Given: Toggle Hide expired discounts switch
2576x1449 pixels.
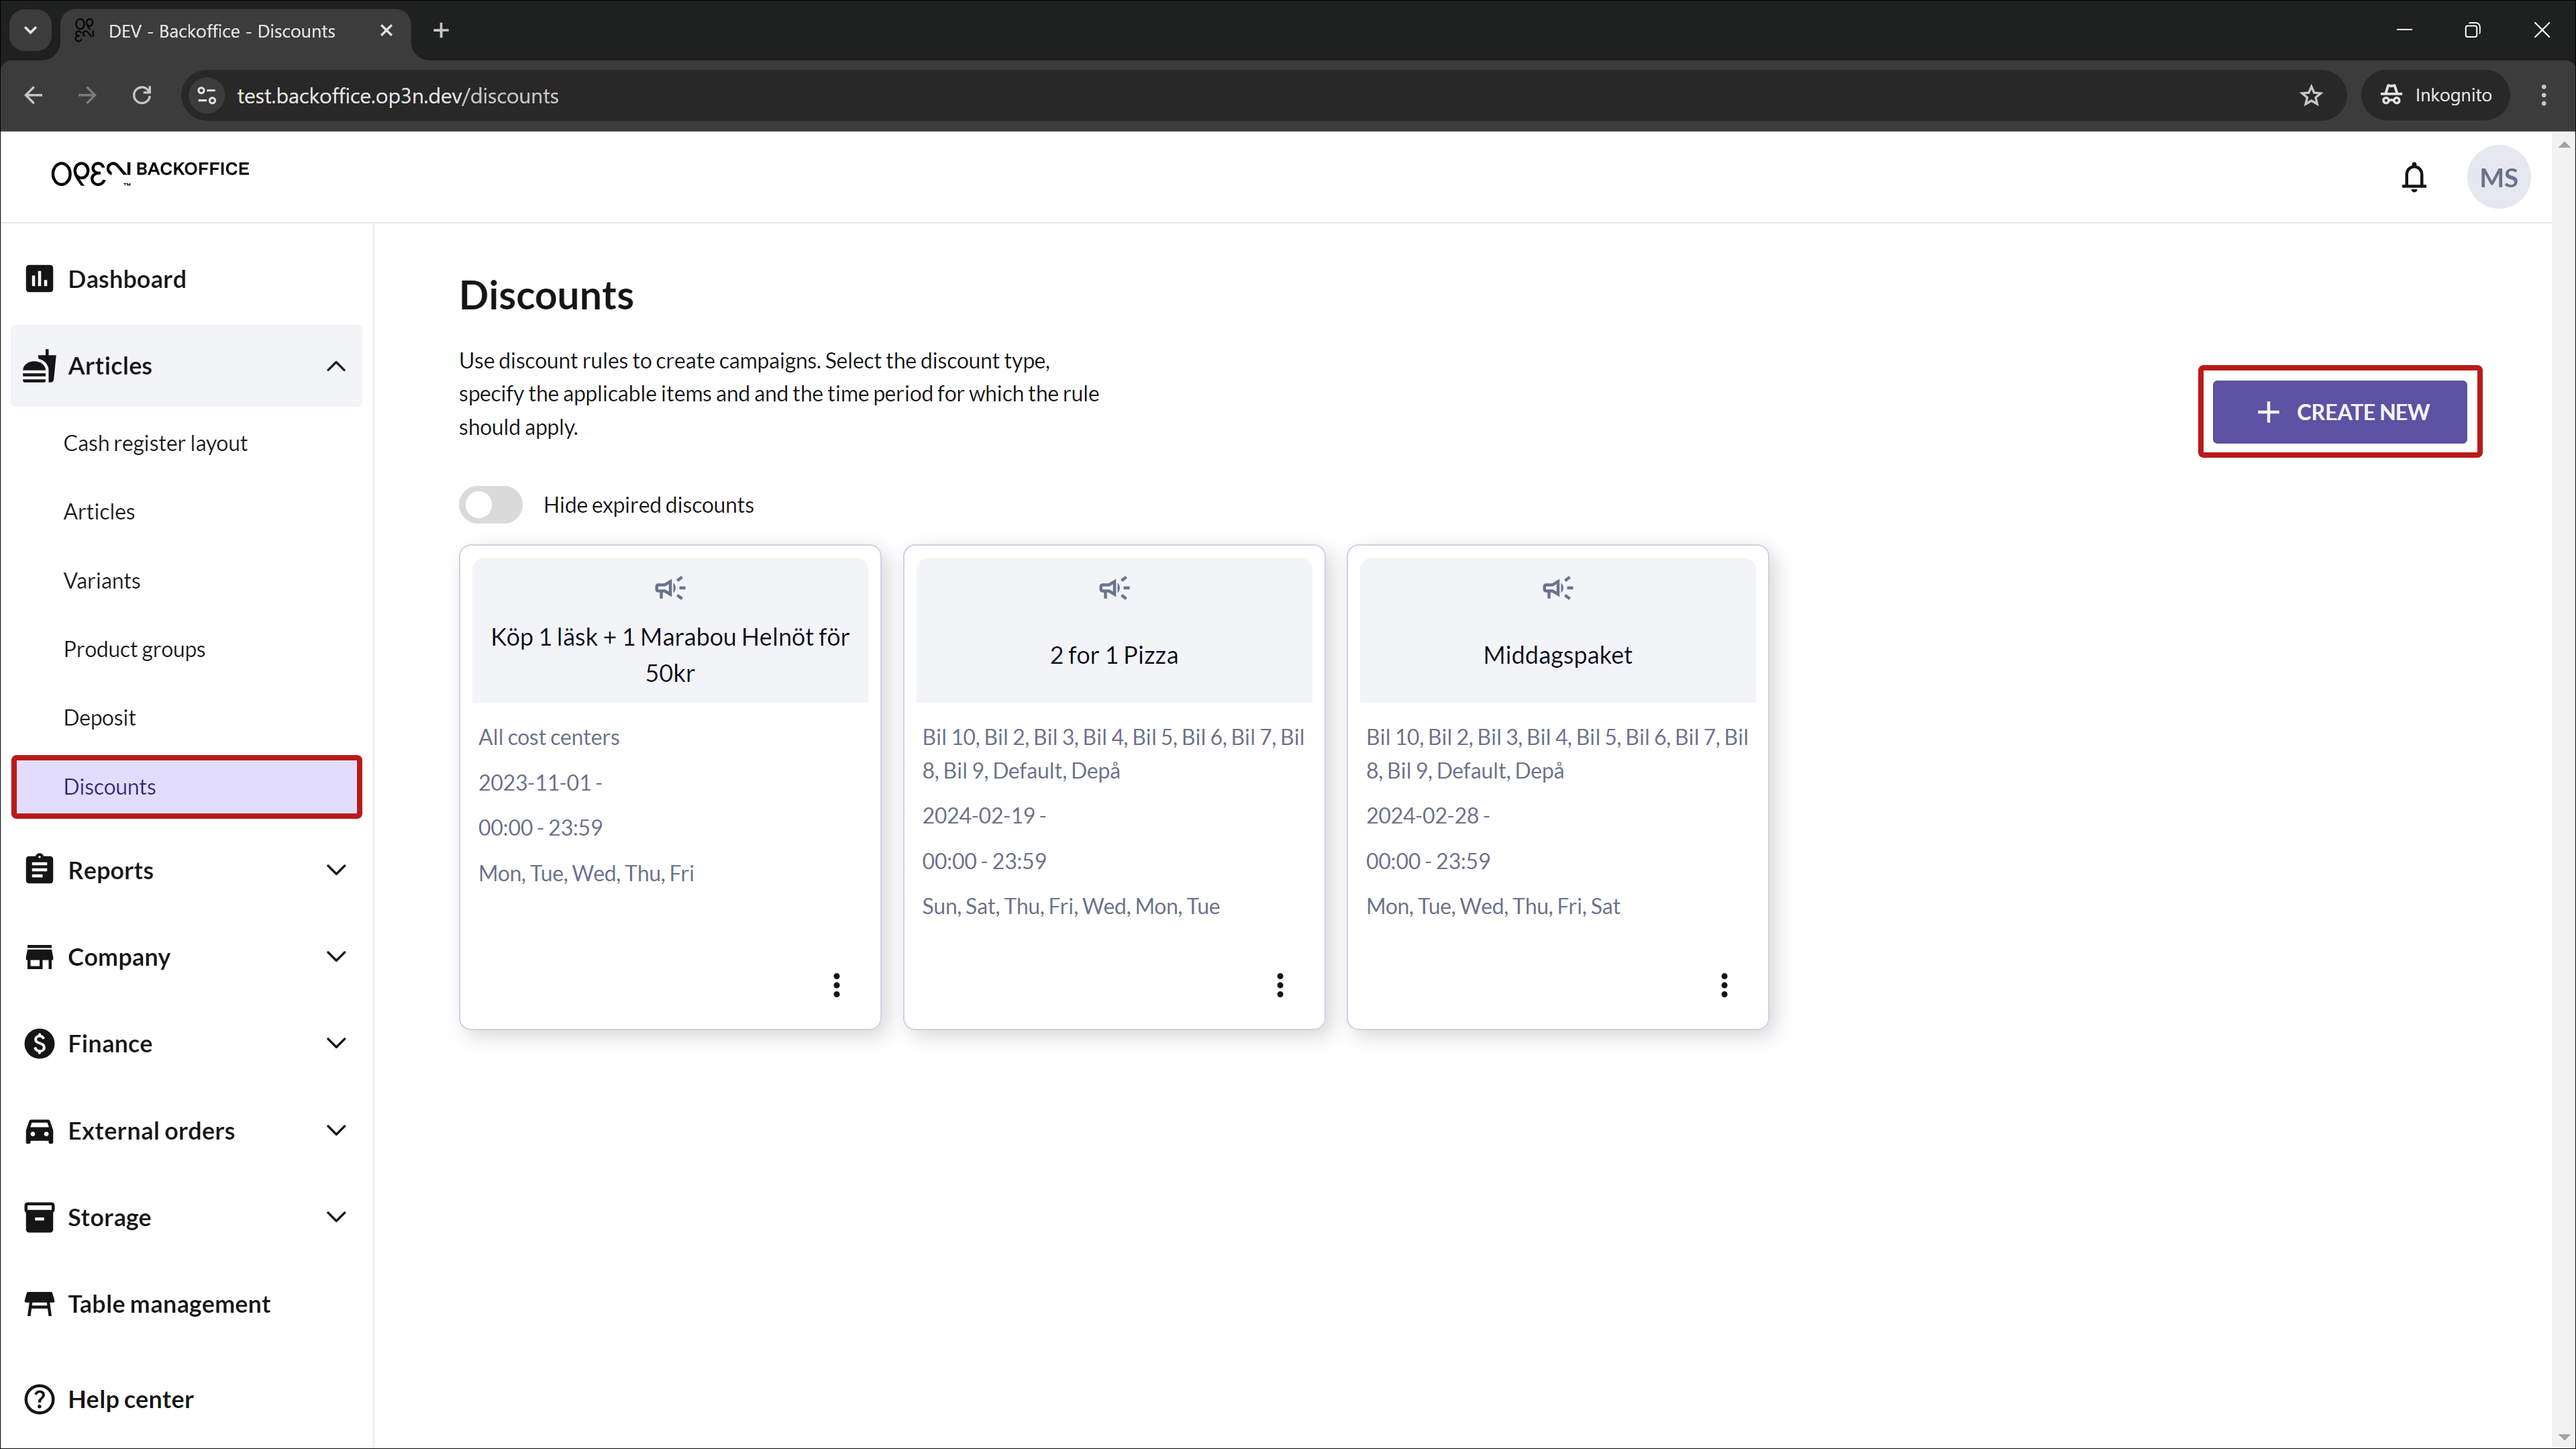Looking at the screenshot, I should [491, 505].
